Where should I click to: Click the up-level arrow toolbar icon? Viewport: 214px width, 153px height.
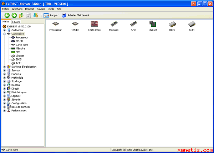[21, 15]
